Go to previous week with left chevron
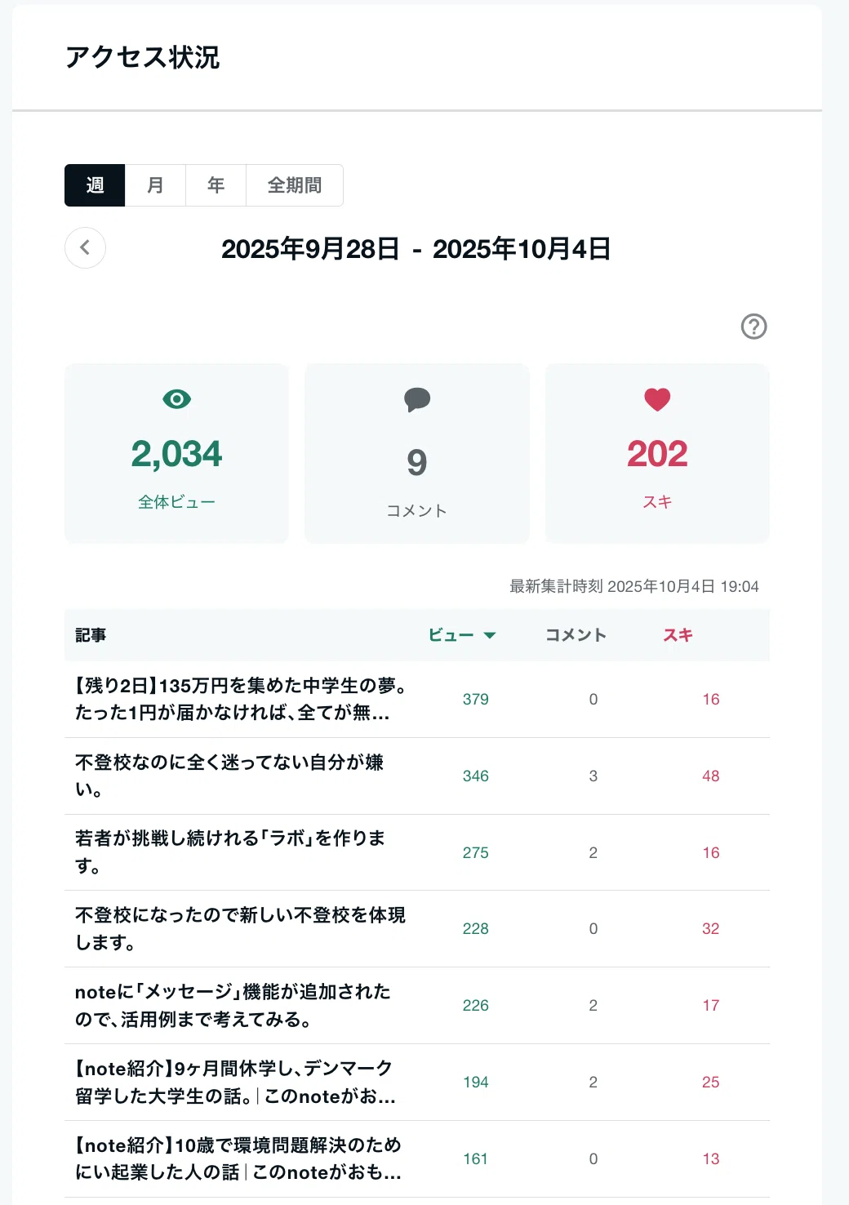 [x=85, y=247]
